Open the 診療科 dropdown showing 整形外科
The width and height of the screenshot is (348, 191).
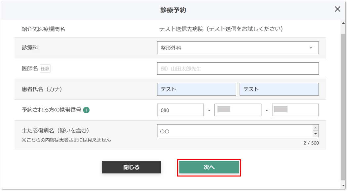(238, 48)
